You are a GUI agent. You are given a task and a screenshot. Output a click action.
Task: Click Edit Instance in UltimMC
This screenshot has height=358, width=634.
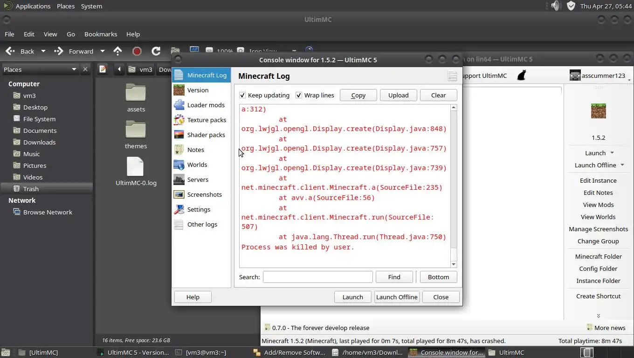[598, 180]
